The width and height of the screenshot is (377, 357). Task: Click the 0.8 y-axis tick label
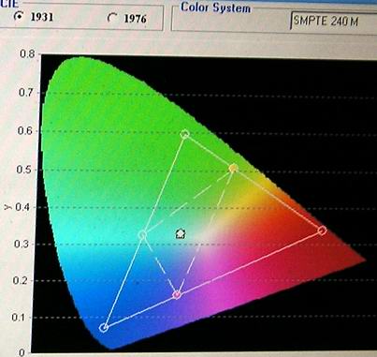coord(27,54)
